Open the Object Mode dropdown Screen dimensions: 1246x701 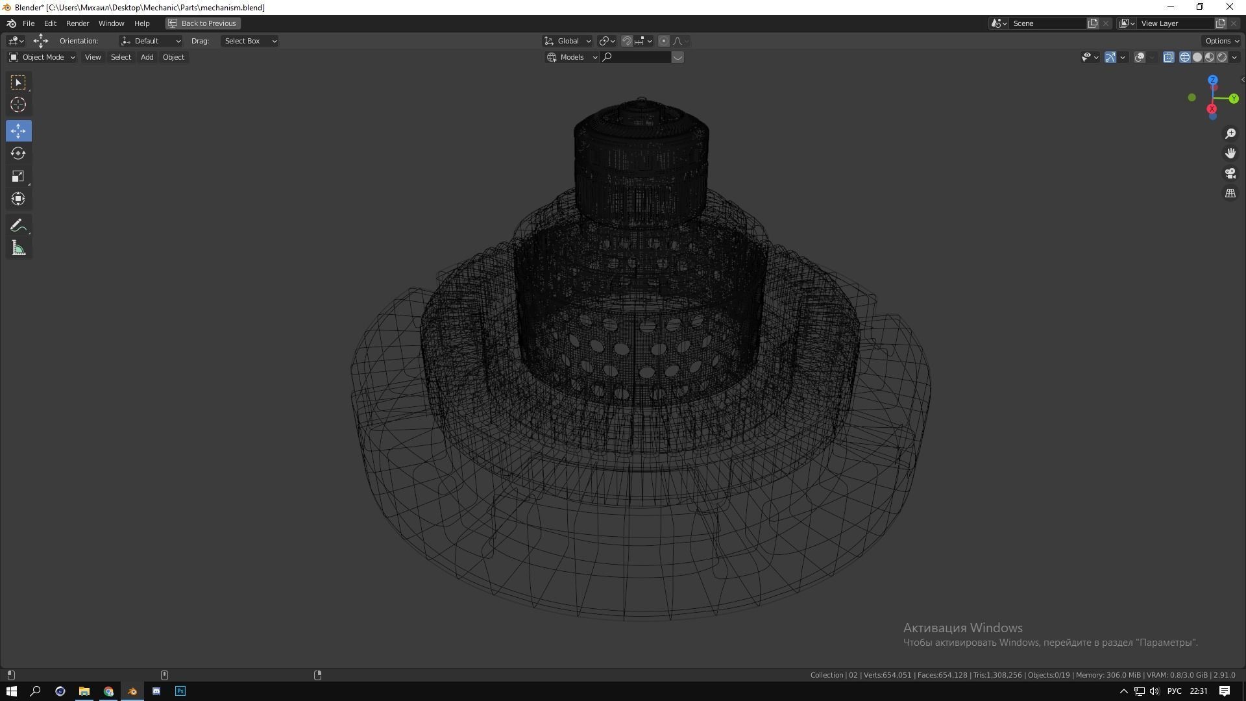tap(42, 57)
